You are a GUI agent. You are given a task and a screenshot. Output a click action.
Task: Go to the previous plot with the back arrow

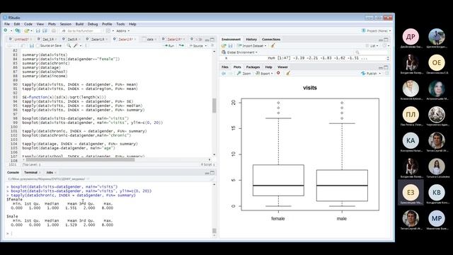click(224, 74)
